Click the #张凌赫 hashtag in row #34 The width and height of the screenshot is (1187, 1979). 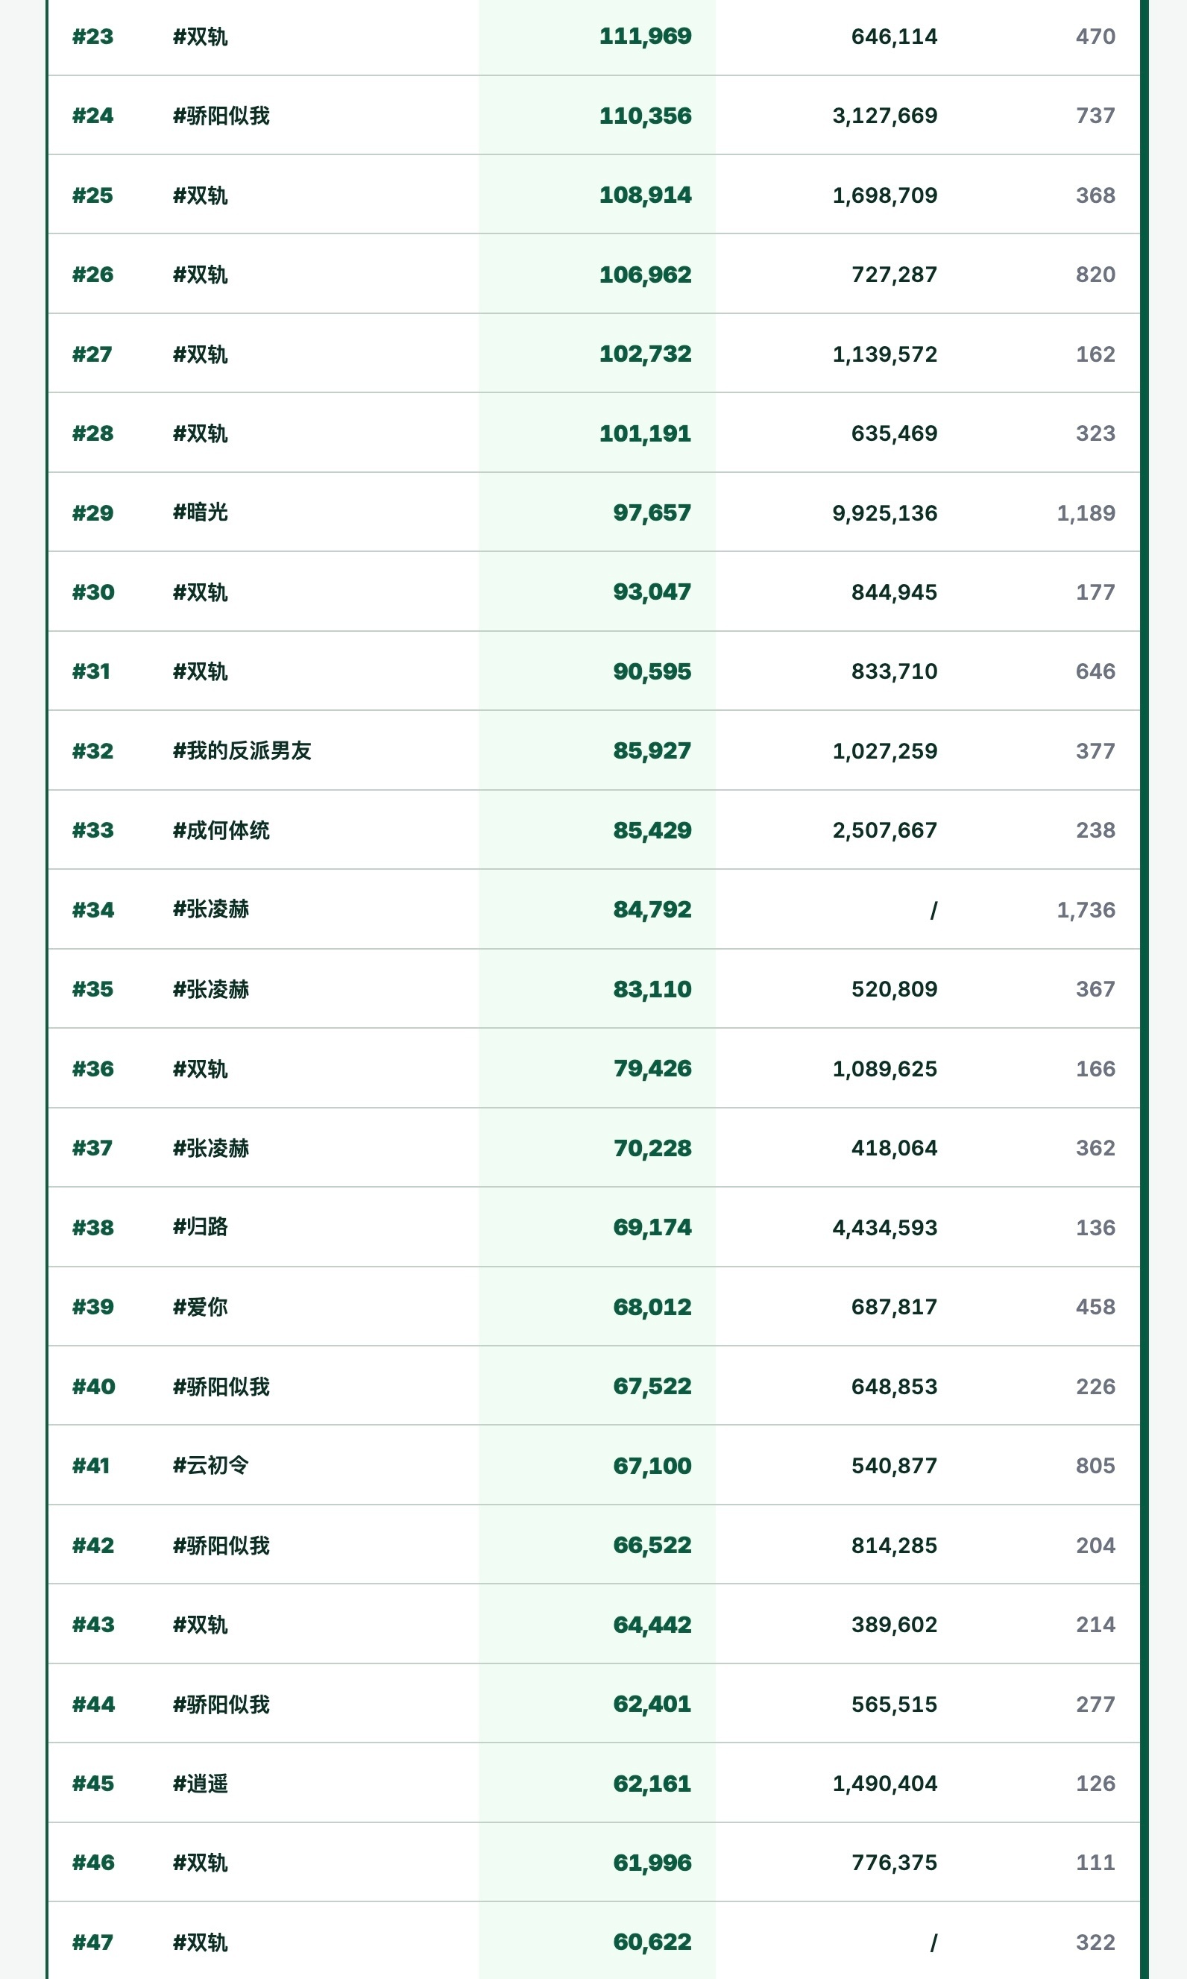click(x=211, y=909)
